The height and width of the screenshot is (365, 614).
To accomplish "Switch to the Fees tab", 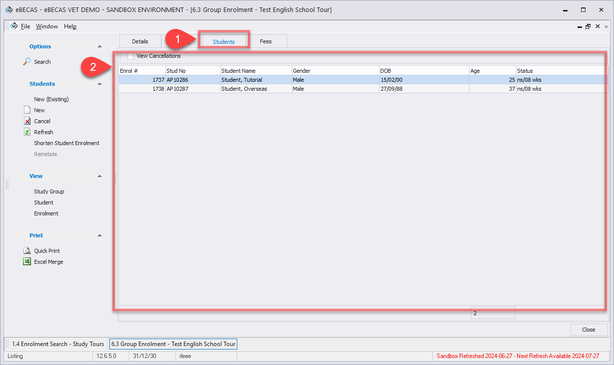I will pos(266,41).
